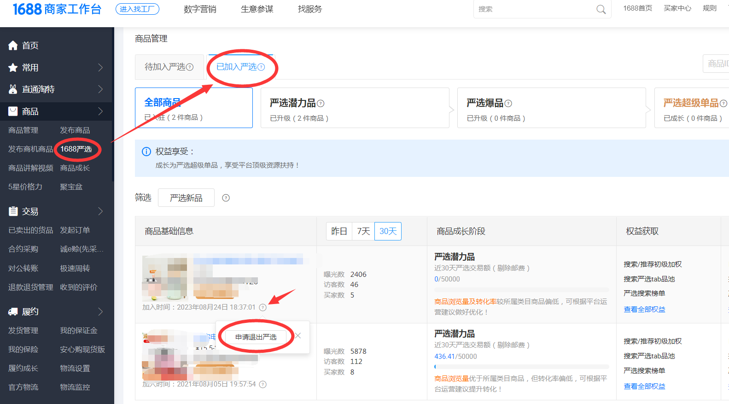729x404 pixels.
Task: Click help icon next to 严选新品 filter
Action: (226, 198)
